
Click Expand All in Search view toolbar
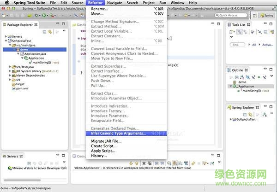tap(157, 163)
